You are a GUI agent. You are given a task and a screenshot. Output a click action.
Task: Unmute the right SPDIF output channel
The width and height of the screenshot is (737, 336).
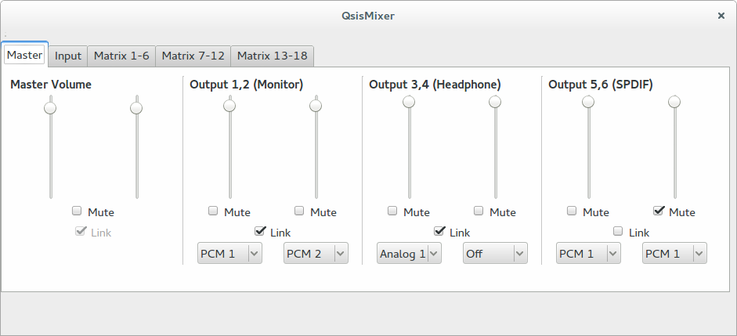pos(659,211)
